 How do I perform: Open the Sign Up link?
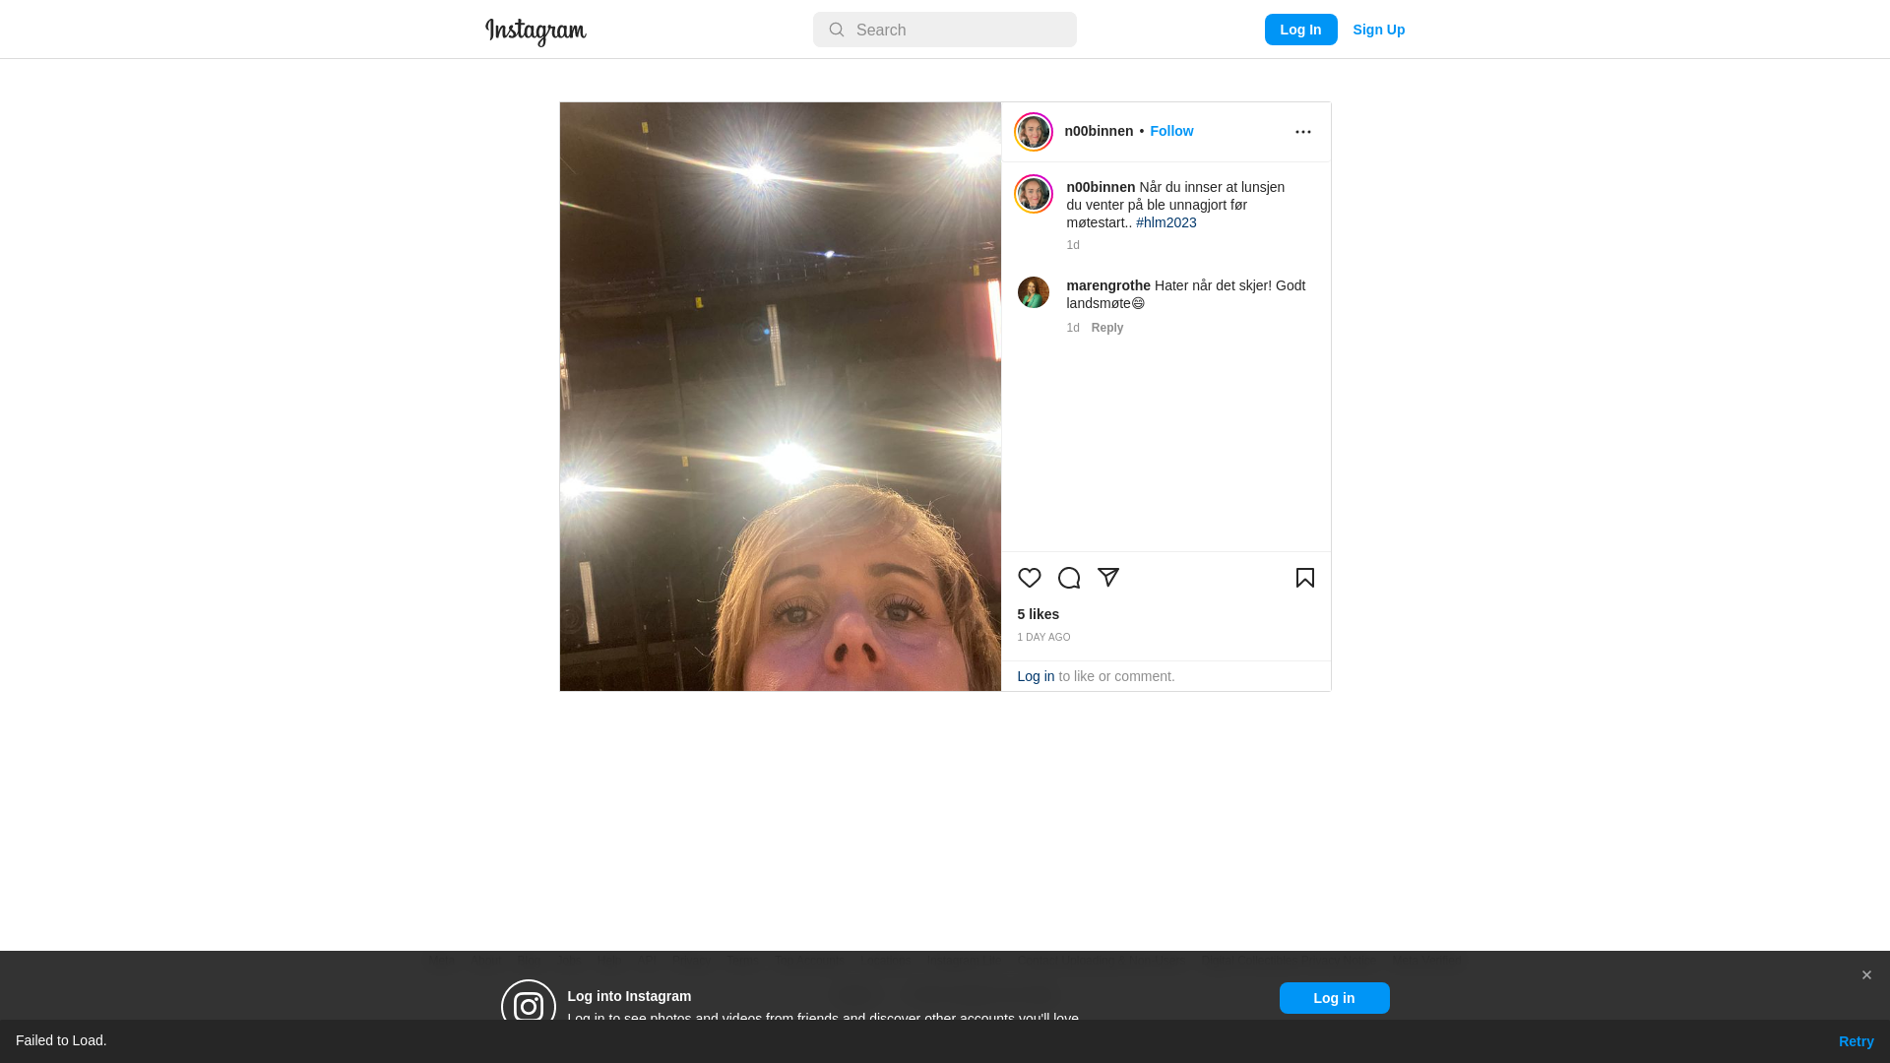(x=1379, y=30)
